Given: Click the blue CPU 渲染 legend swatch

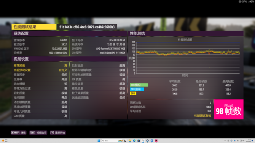Looking at the screenshot, I should [x=137, y=89].
